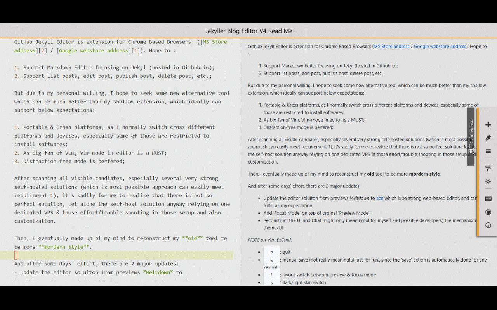Select editor line '3. Distraction-free mode is perfered;'
Viewport: 497px width, 310px height.
pos(70,161)
